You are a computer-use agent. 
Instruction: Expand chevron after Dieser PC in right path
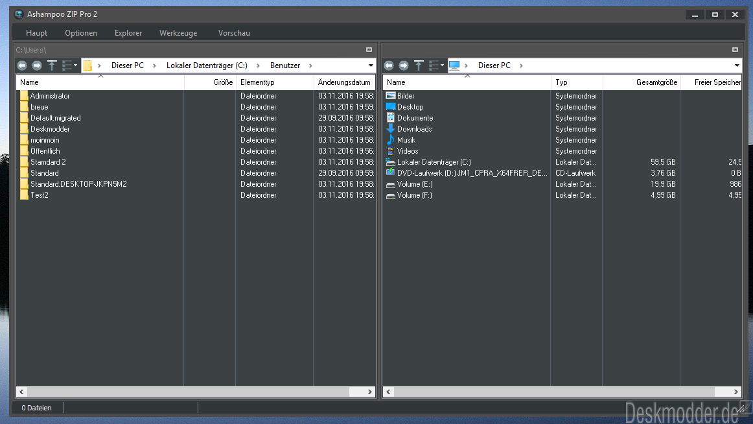[x=521, y=65]
